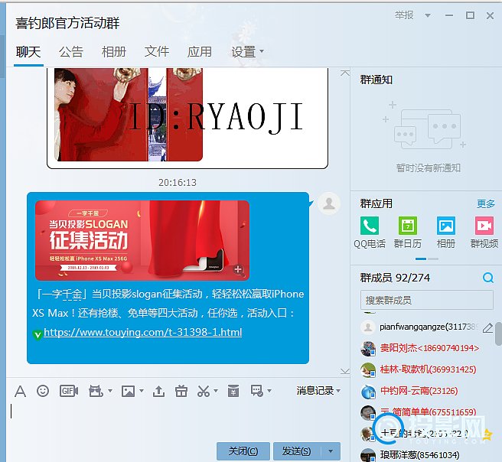Open the 群视频 group video app
502x462 pixels.
point(484,233)
